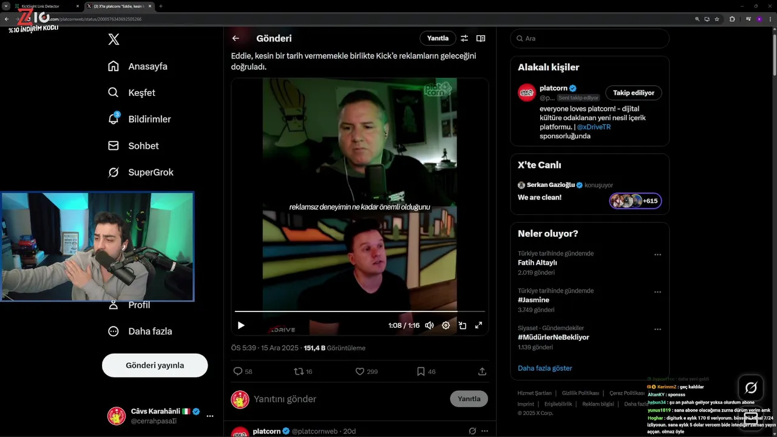Click Yanıtla button at post header

438,38
